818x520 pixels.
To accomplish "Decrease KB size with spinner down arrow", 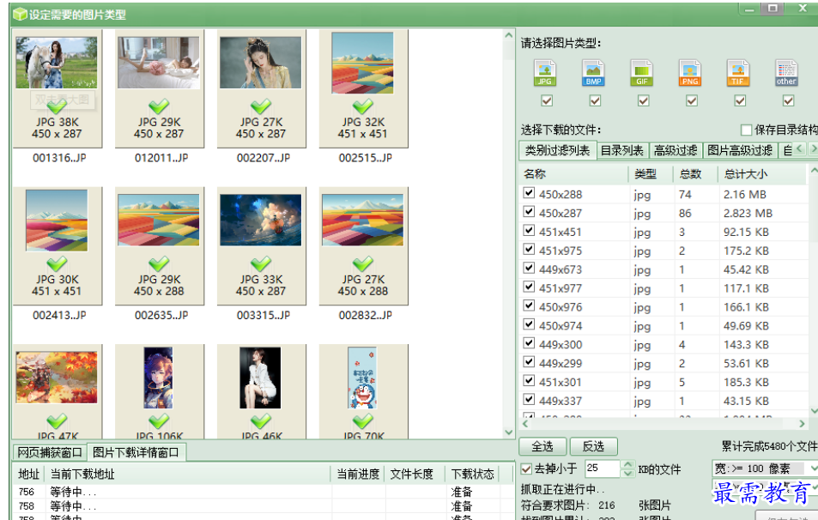I will coord(628,473).
